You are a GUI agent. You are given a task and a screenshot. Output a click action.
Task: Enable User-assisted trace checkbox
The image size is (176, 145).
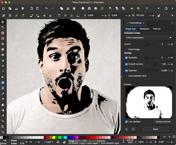pyautogui.click(x=126, y=76)
